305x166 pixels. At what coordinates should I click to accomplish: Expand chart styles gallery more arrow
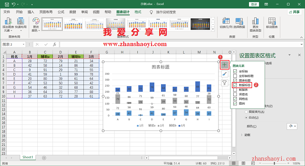(213, 29)
